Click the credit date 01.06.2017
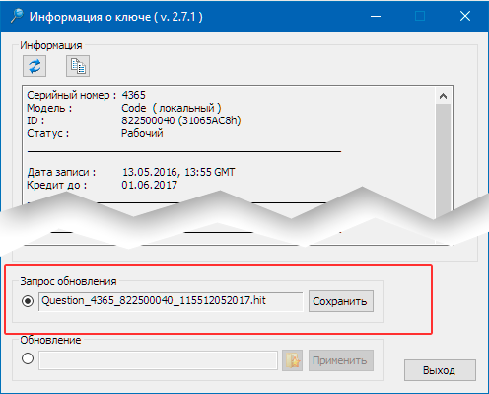 (x=149, y=185)
